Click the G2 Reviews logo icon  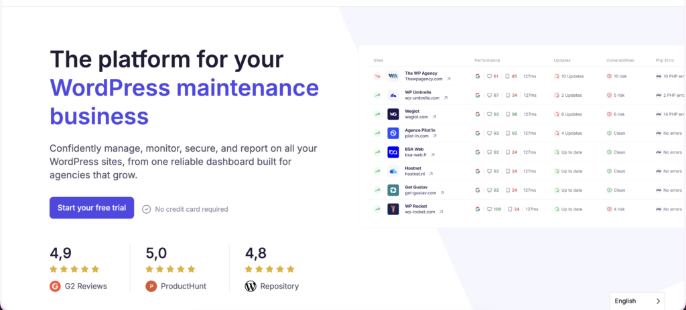point(55,286)
